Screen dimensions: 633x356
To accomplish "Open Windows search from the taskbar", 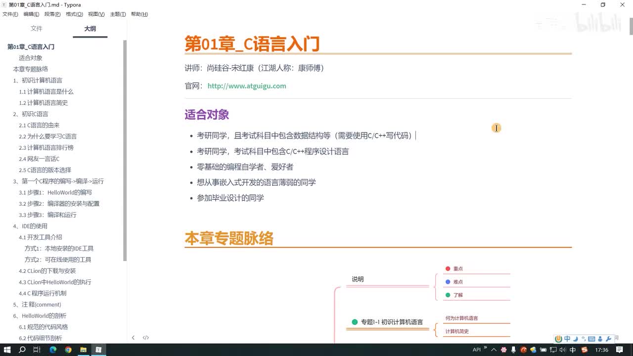I will 22,350.
